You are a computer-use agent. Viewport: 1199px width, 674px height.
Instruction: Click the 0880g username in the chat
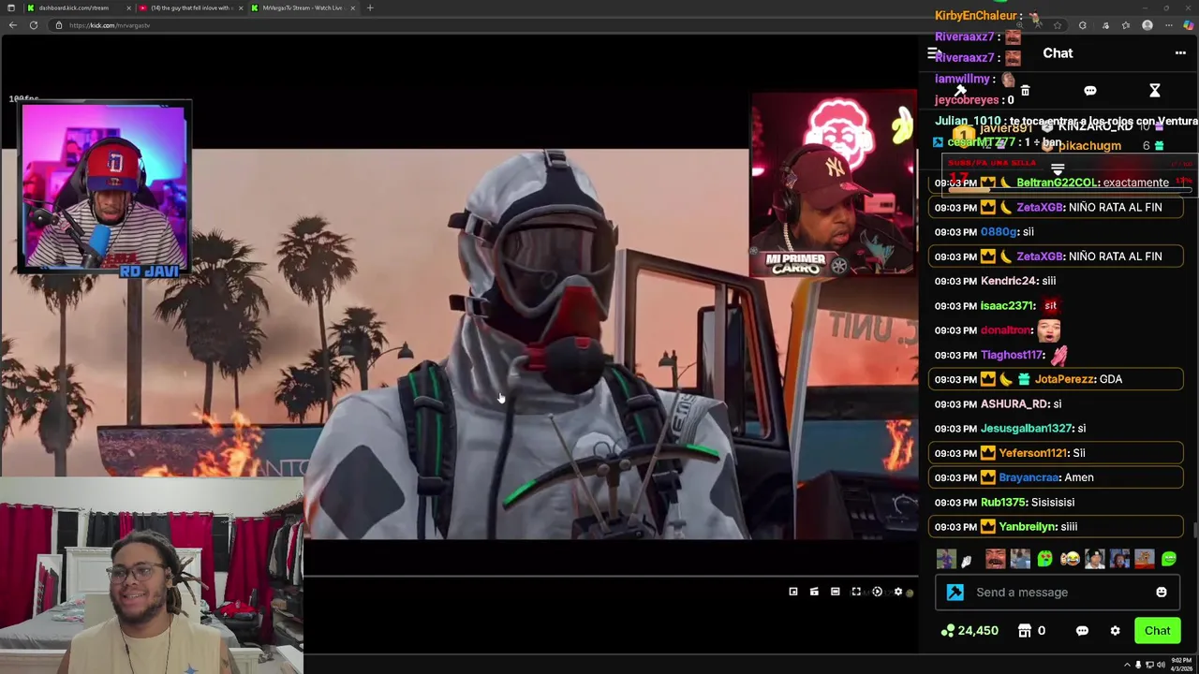pos(999,231)
